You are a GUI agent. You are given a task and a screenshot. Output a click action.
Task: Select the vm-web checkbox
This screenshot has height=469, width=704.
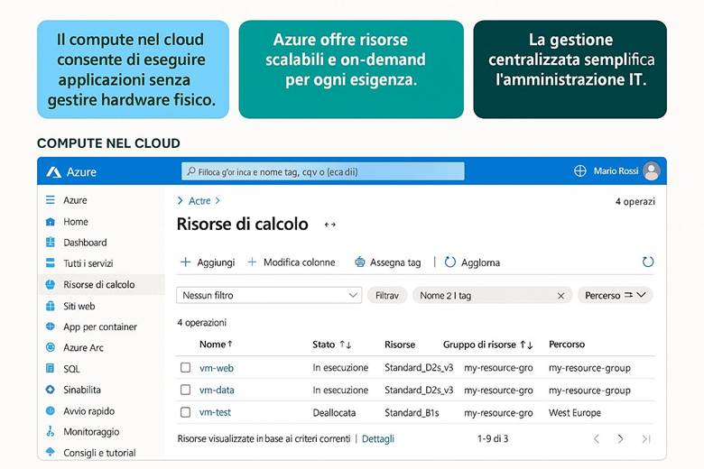(x=185, y=368)
